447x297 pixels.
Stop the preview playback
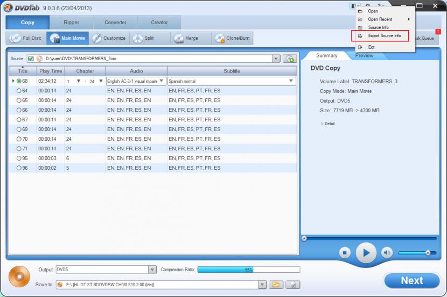[x=345, y=252]
